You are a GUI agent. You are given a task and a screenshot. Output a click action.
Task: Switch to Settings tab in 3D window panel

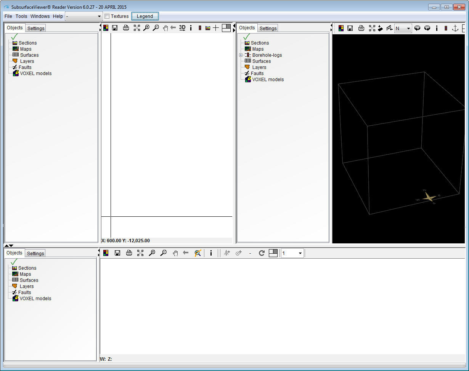[x=268, y=28]
